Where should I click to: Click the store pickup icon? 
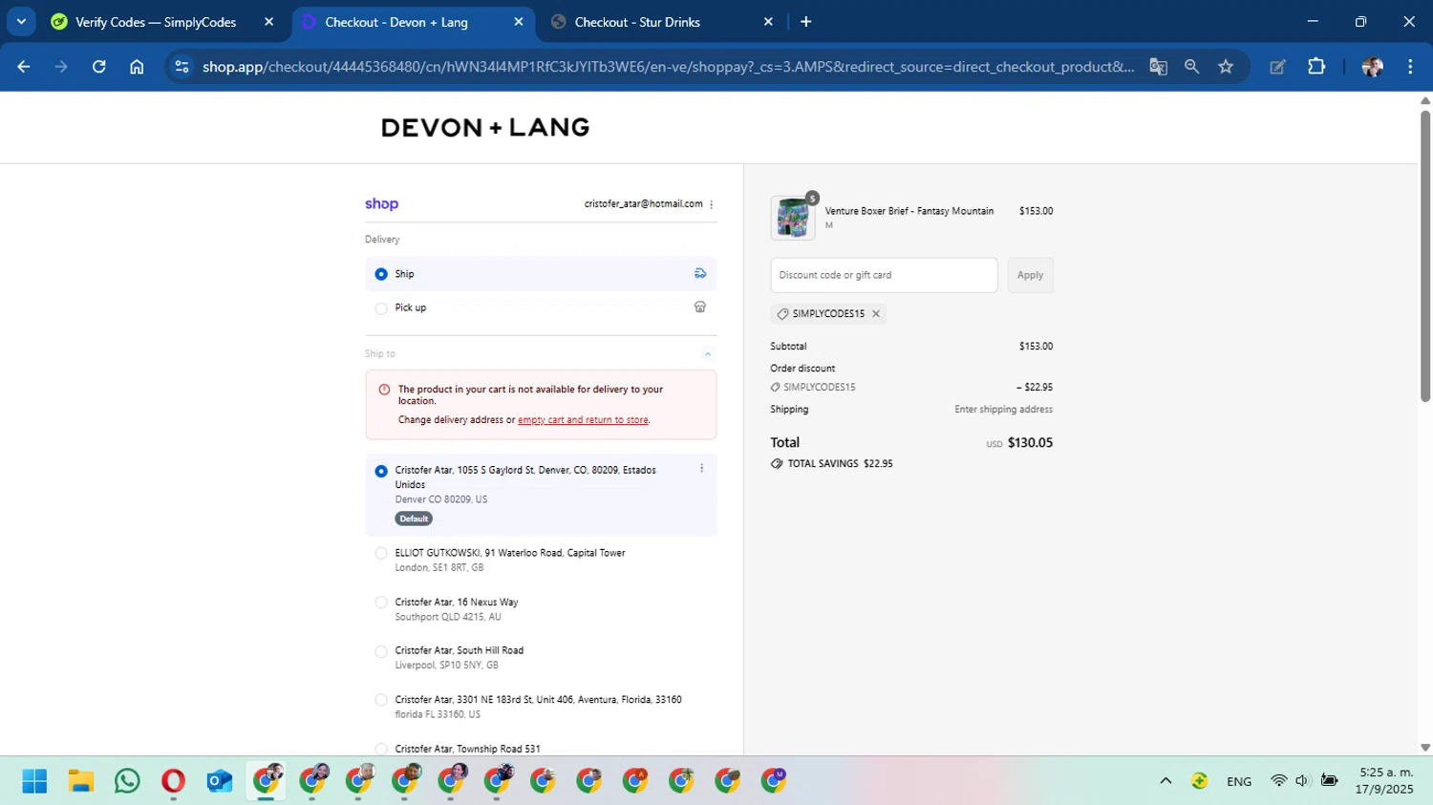(700, 307)
